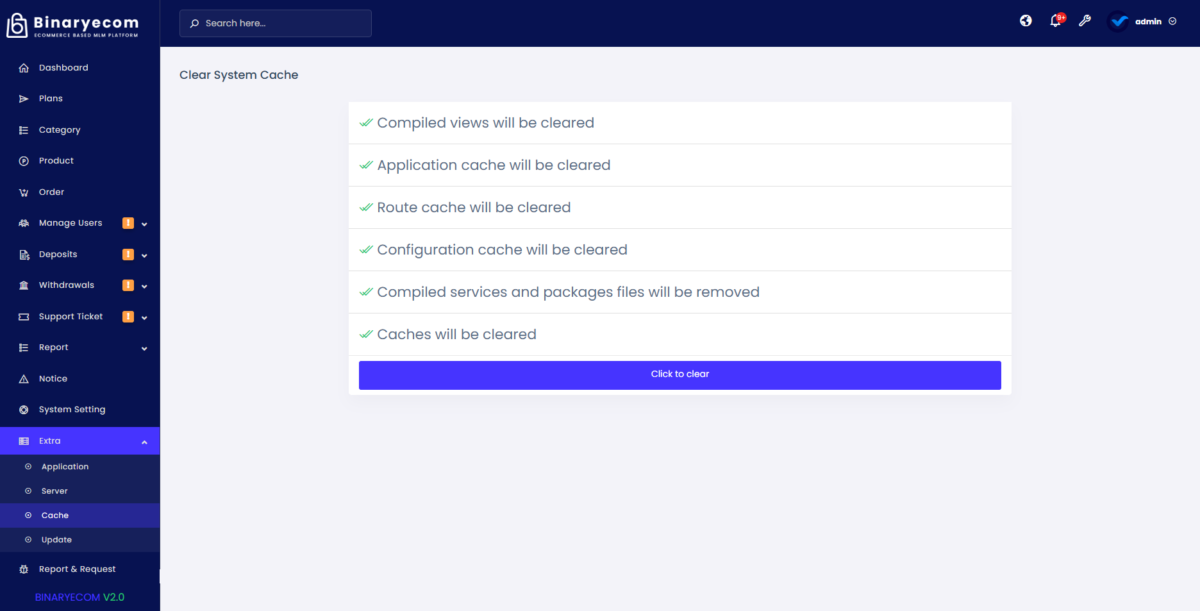Click the Dashboard home icon
This screenshot has width=1200, height=611.
pos(24,68)
